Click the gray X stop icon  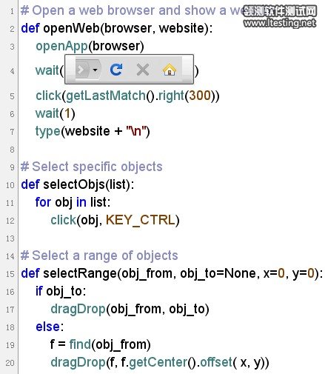[x=143, y=70]
